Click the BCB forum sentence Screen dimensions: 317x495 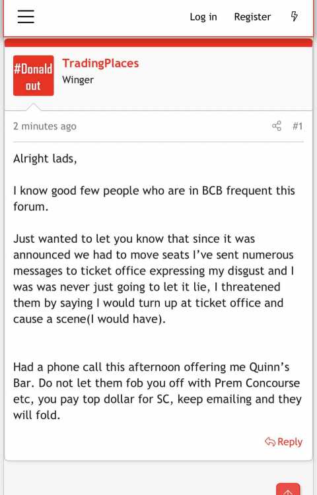tap(154, 199)
